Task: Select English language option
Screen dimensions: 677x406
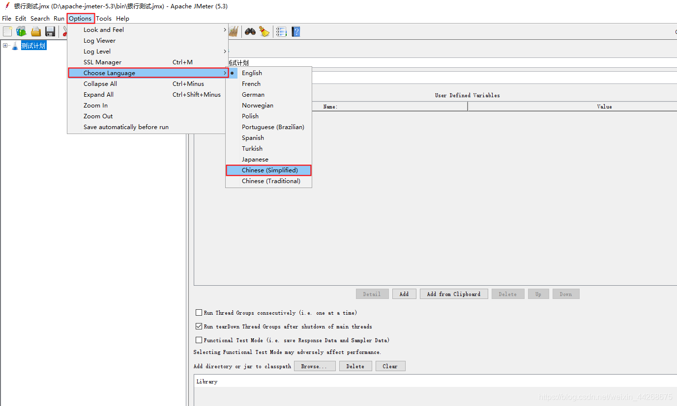Action: pos(268,73)
